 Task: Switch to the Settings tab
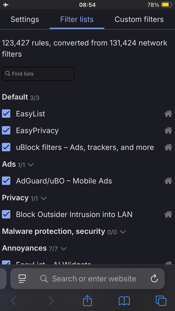coord(25,19)
